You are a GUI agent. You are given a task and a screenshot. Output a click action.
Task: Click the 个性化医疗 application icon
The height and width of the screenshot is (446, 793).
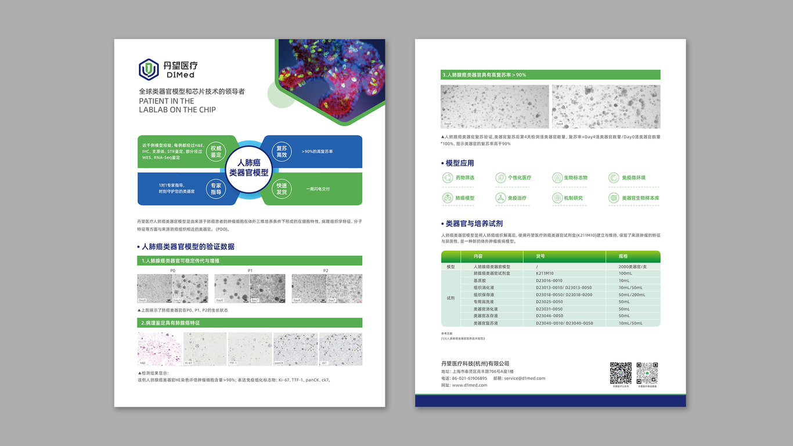(500, 178)
